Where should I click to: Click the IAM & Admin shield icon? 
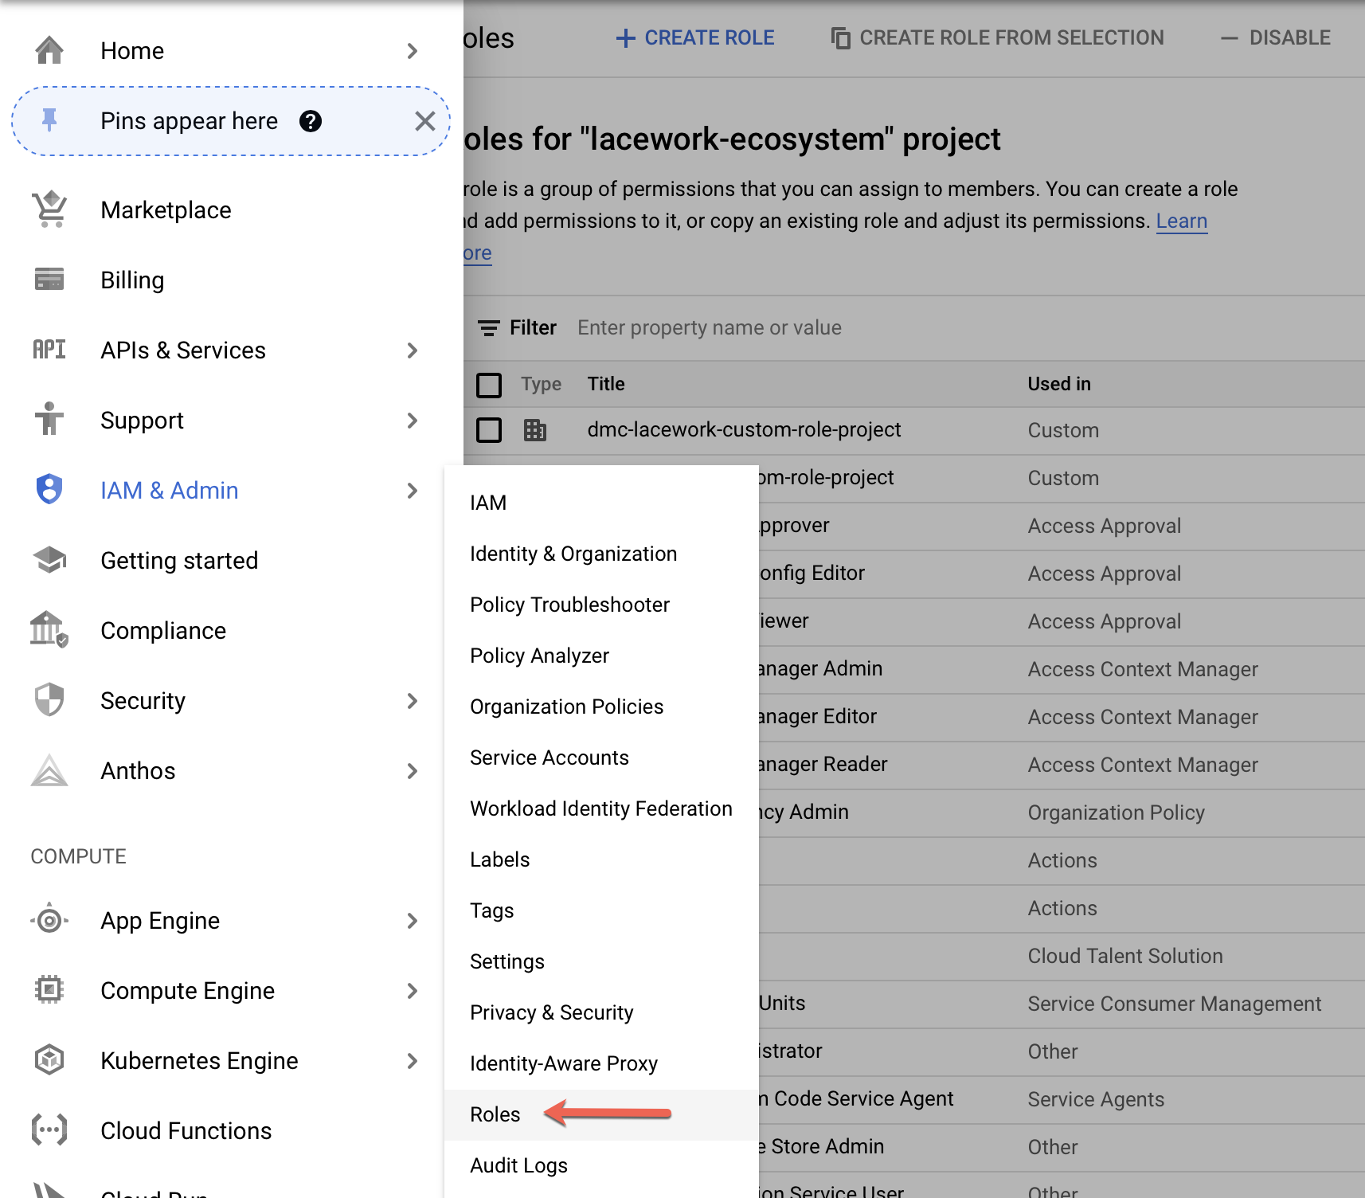coord(49,490)
